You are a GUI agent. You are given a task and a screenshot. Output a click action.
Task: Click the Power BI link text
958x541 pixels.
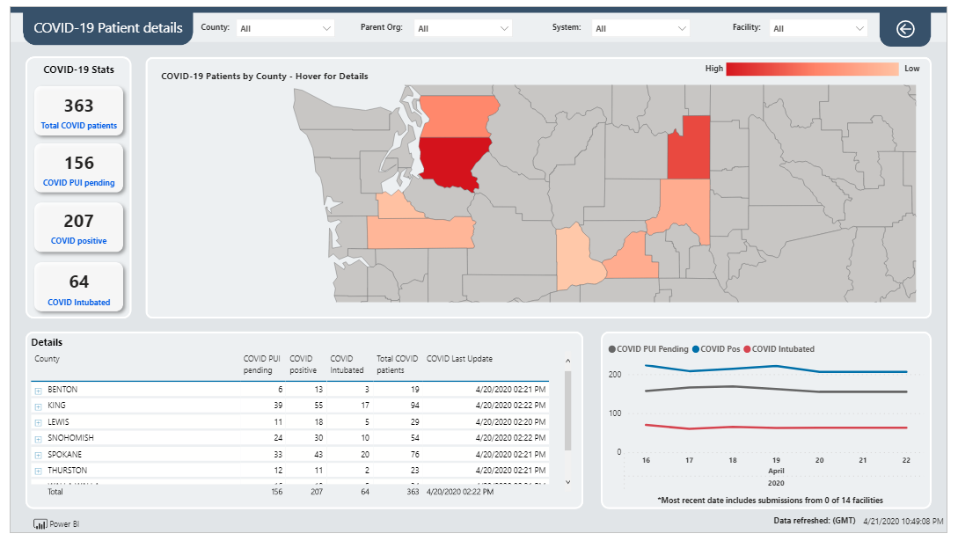point(64,524)
